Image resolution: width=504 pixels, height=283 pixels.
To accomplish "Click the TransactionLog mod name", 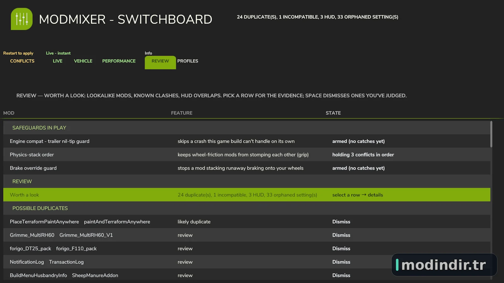I will [66, 262].
